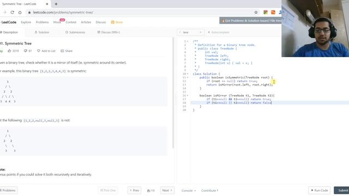349x196 pixels.
Task: Click the 'Got Problems & Solution Issues' banner
Action: [x=250, y=21]
